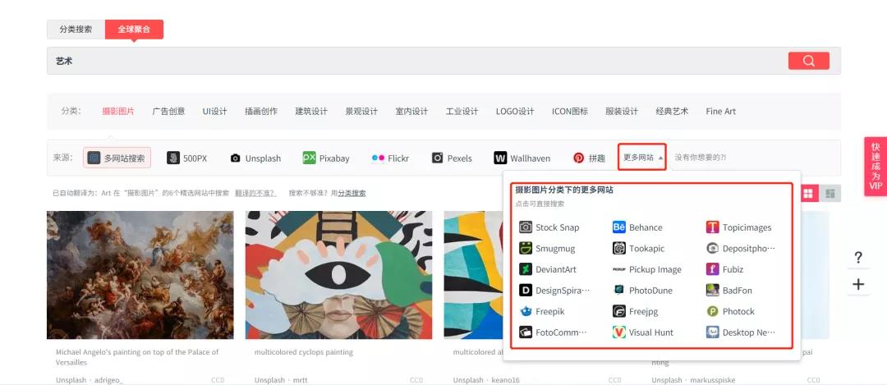Click the plus button on right side

click(x=858, y=284)
